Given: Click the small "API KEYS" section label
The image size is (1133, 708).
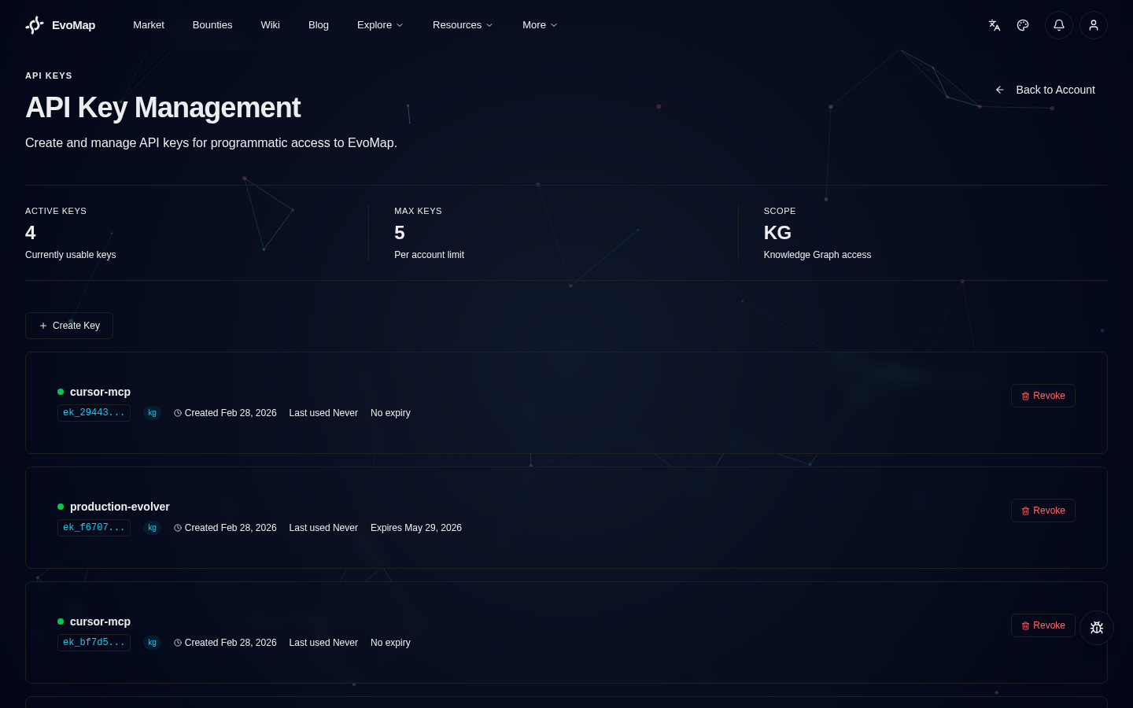Looking at the screenshot, I should coord(49,76).
